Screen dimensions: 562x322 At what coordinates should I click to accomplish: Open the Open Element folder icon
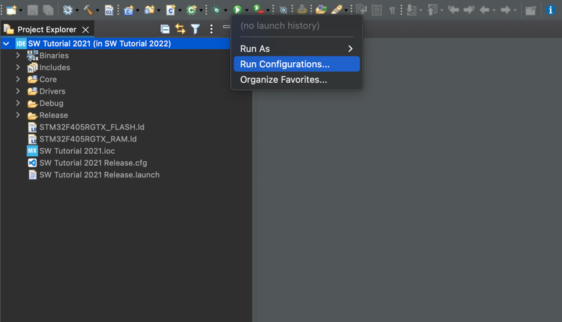coord(321,10)
